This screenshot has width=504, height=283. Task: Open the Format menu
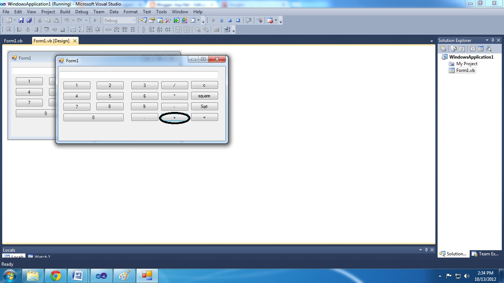click(130, 11)
